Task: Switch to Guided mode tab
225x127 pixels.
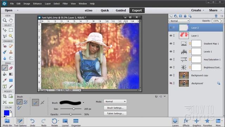Action: click(x=121, y=10)
